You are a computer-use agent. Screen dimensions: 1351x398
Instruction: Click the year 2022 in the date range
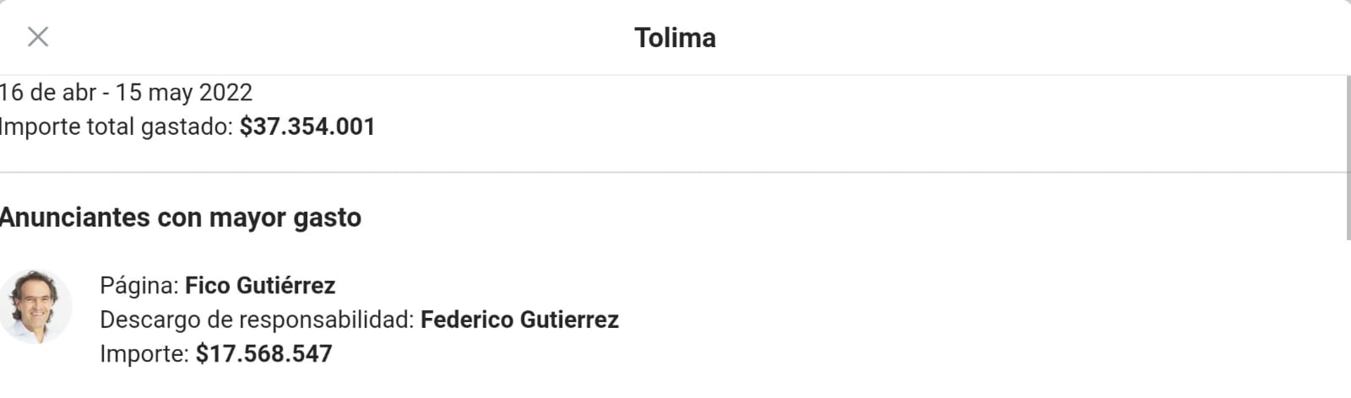click(x=225, y=92)
